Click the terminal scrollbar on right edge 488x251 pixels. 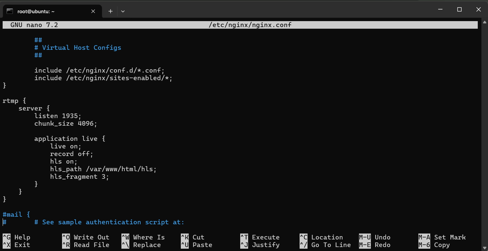point(484,125)
